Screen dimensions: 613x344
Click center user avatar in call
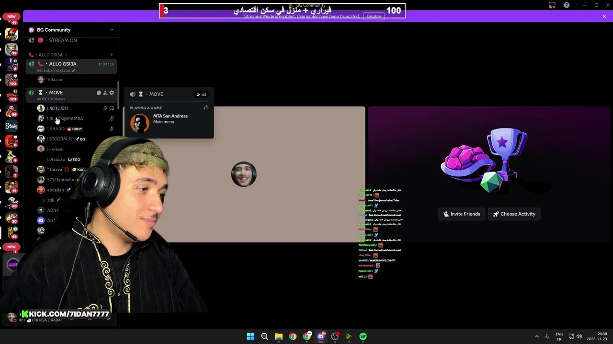(244, 174)
